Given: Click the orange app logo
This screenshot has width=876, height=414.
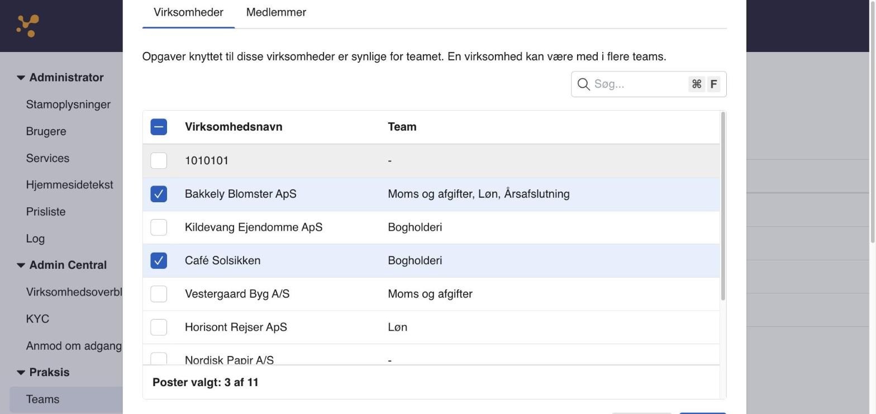Looking at the screenshot, I should pos(27,26).
